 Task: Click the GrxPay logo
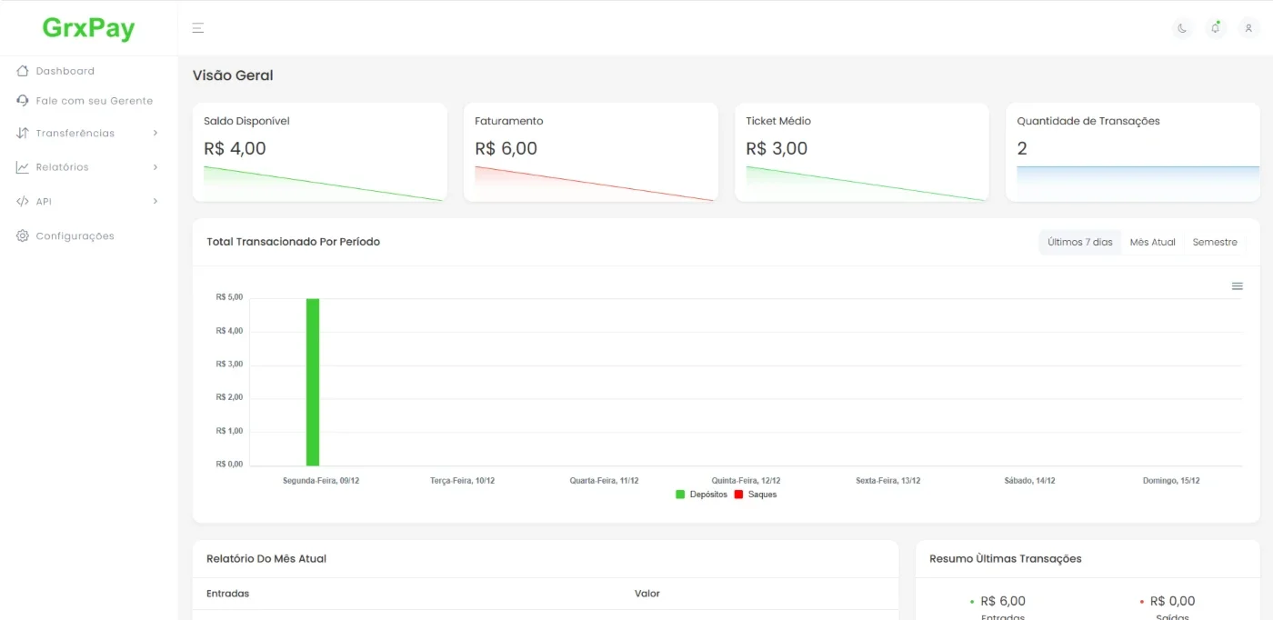88,28
